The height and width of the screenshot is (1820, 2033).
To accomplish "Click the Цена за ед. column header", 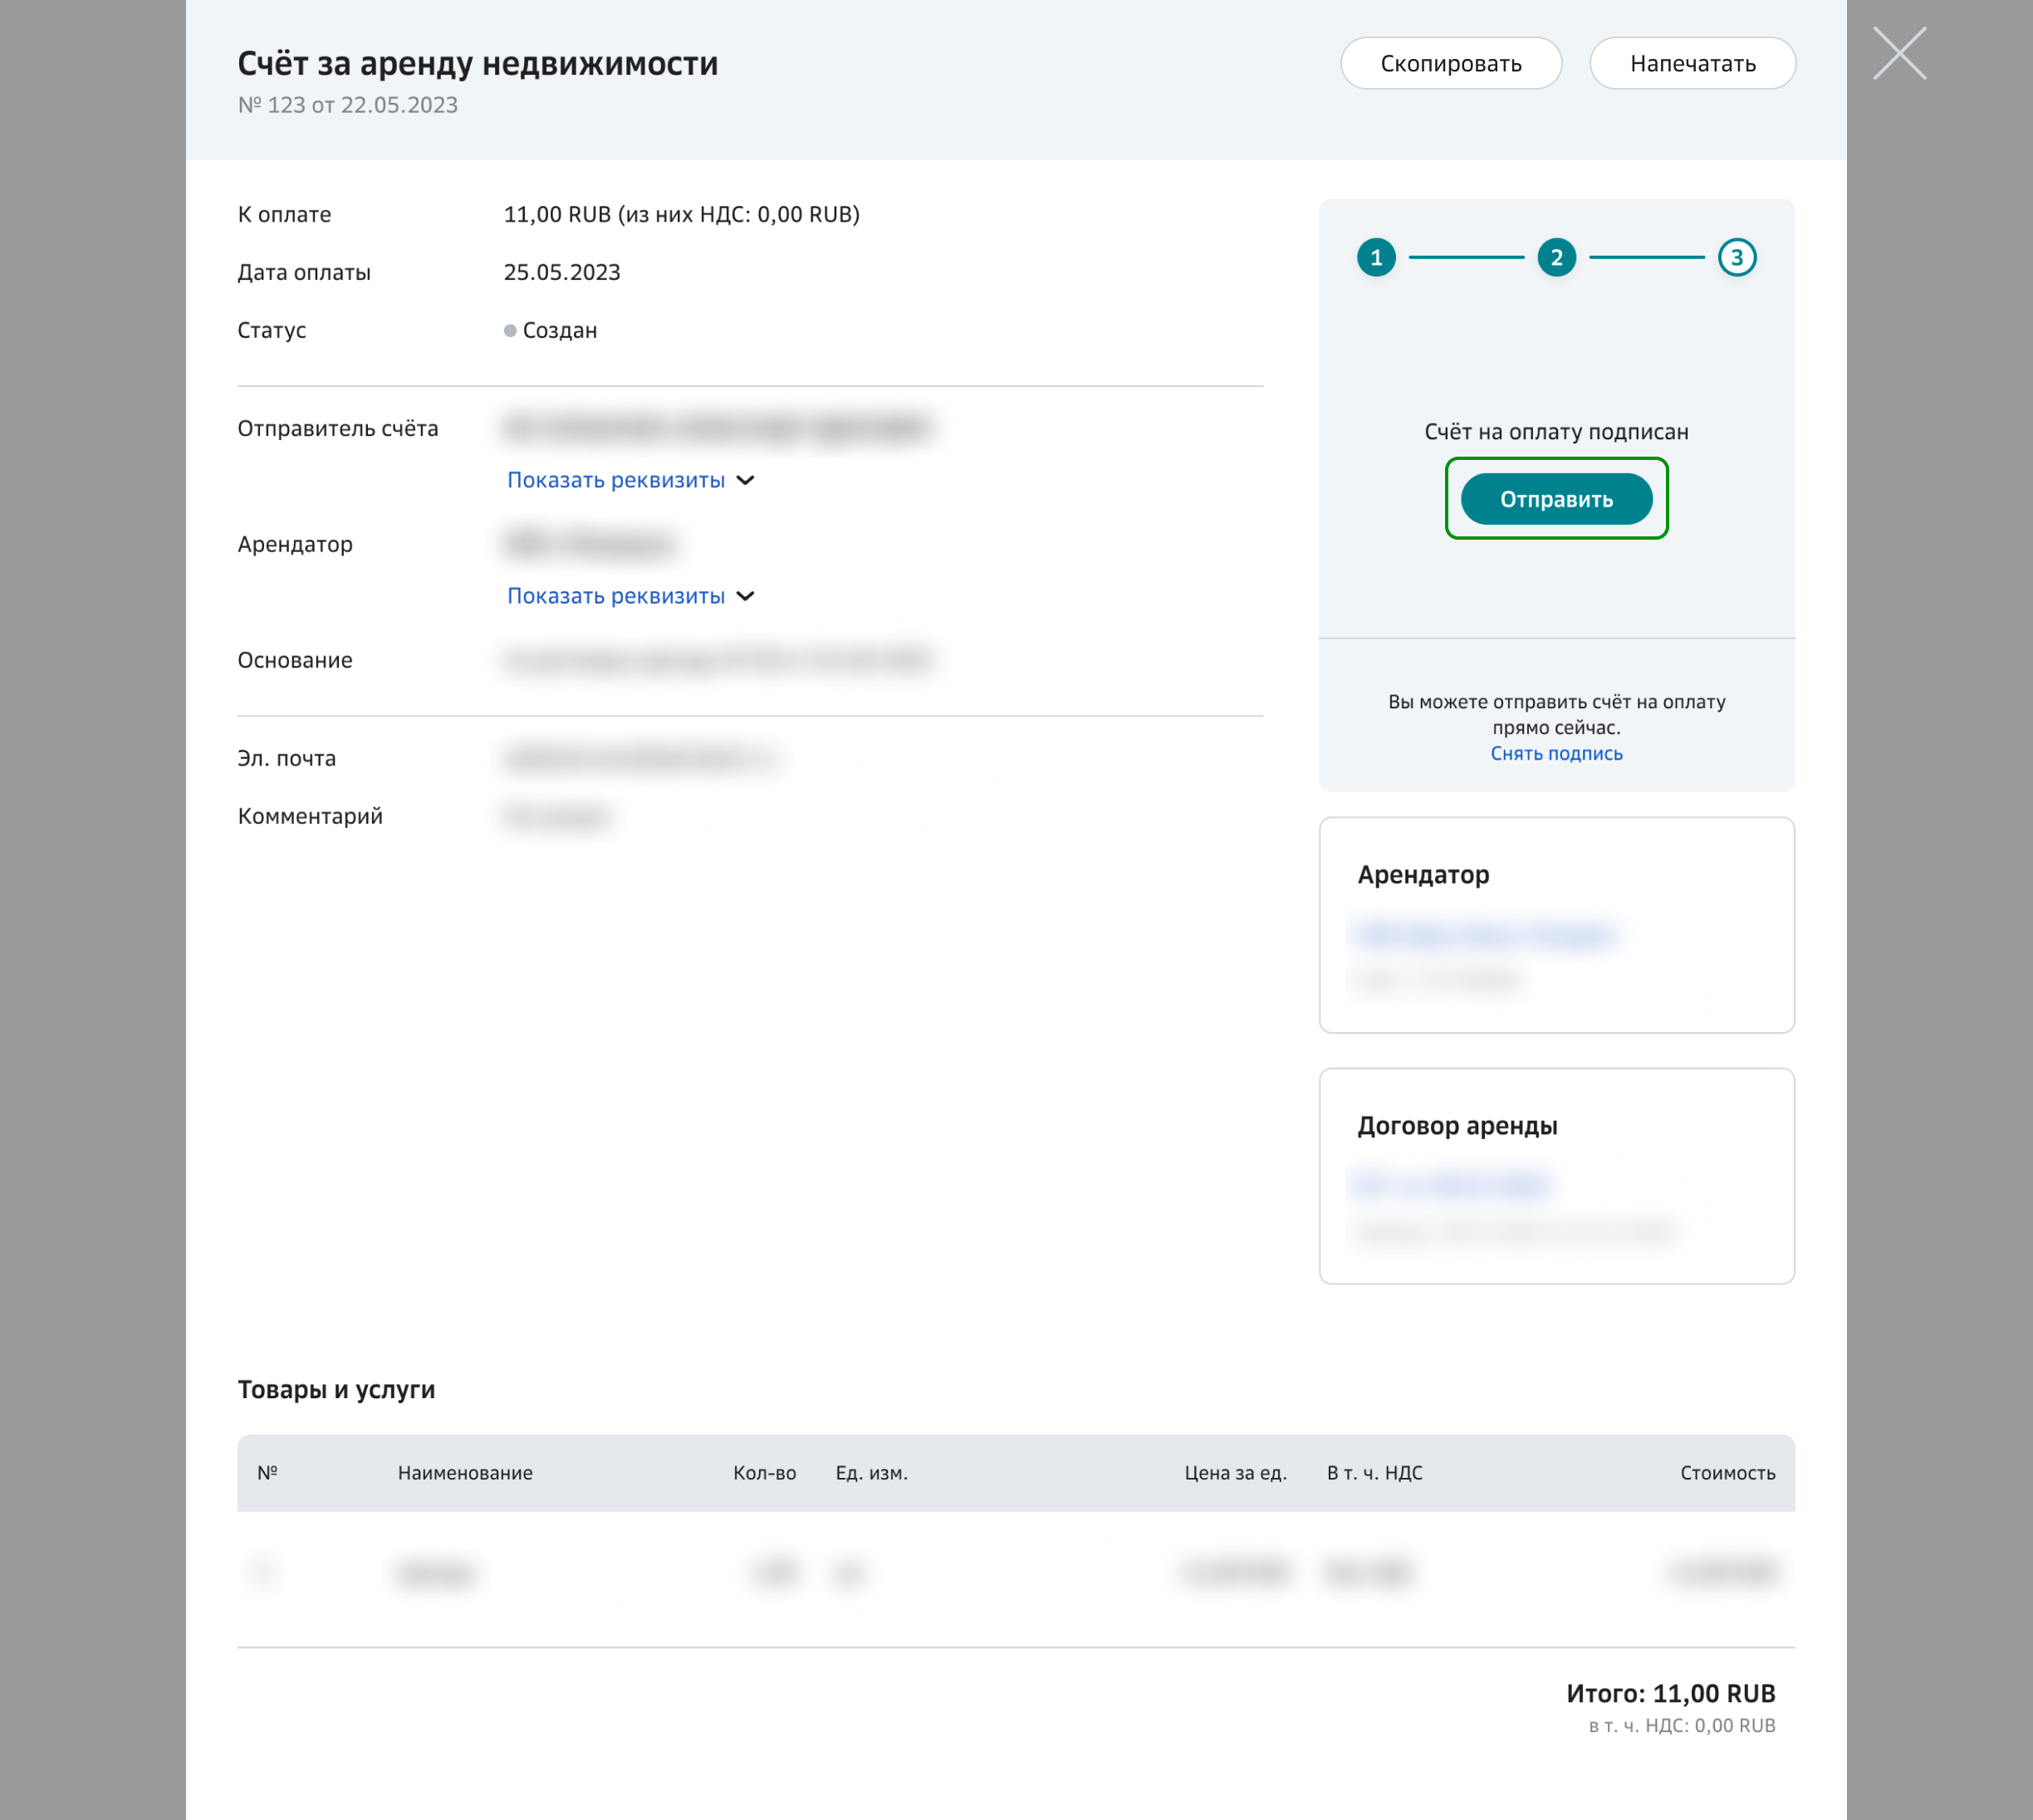I will pos(1235,1473).
